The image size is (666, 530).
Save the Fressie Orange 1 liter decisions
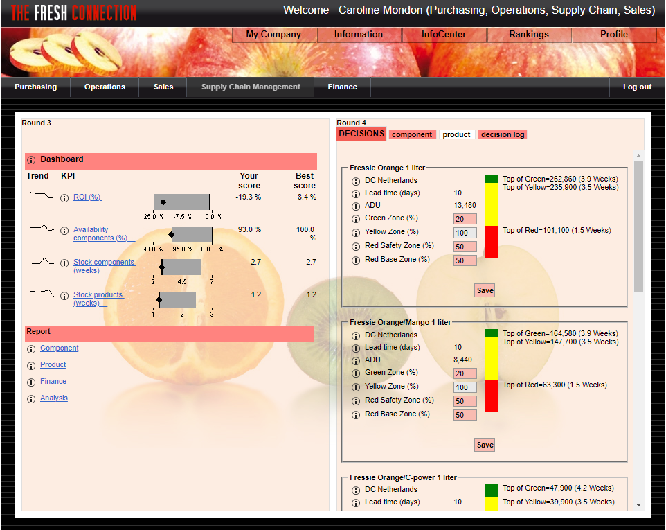tap(485, 290)
